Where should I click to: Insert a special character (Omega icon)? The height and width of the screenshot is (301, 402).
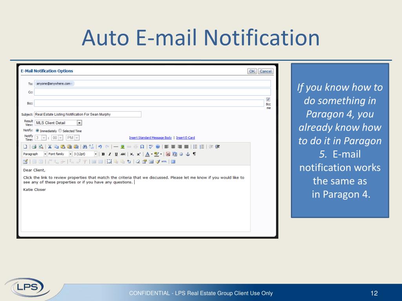pyautogui.click(x=142, y=147)
